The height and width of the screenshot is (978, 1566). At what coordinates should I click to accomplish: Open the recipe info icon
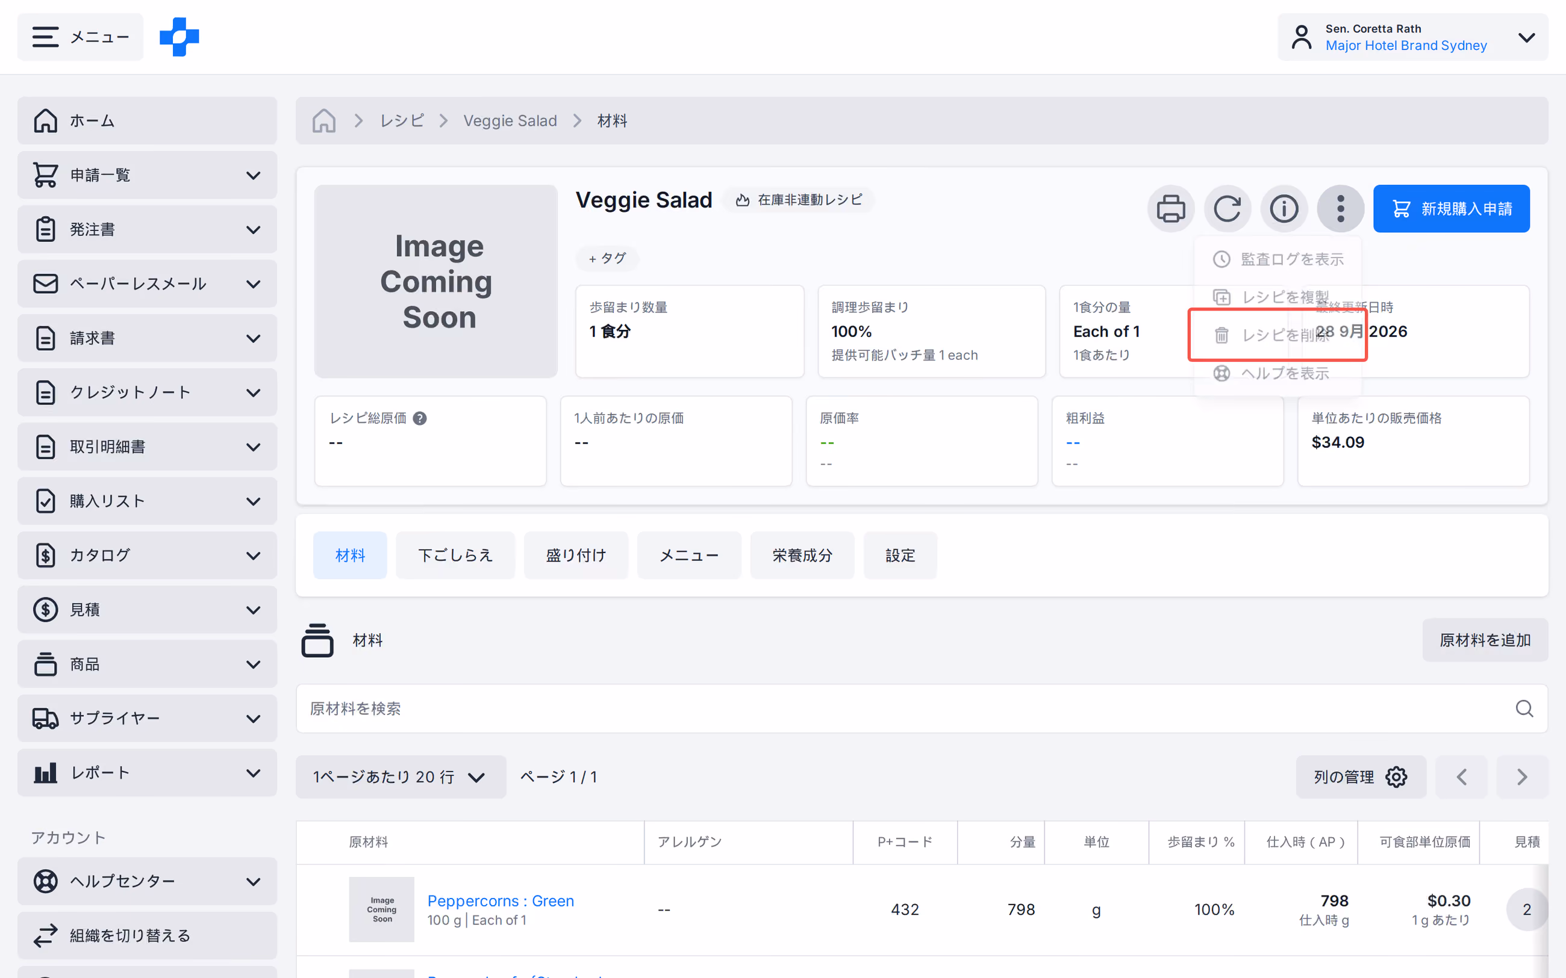click(1284, 208)
